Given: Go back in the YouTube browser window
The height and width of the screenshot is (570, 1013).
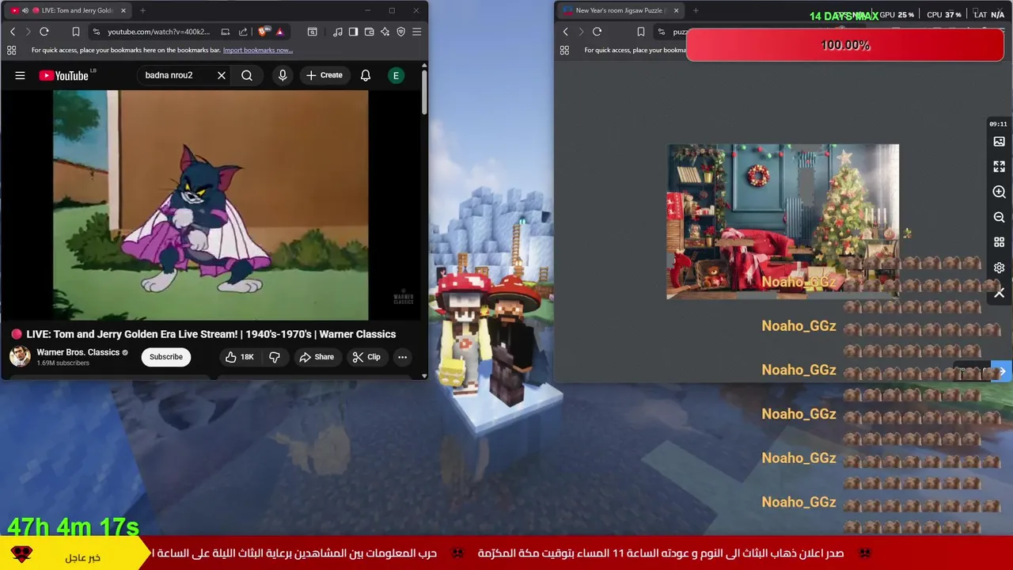Looking at the screenshot, I should (13, 32).
